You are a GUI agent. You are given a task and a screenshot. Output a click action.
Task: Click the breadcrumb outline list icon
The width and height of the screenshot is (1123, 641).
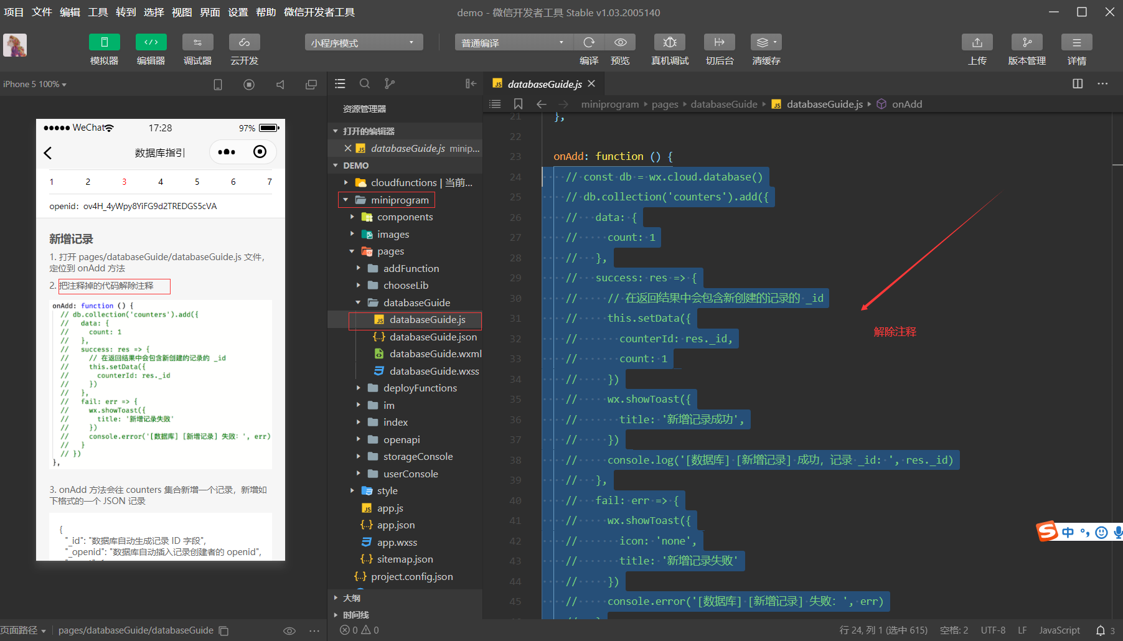pos(495,104)
